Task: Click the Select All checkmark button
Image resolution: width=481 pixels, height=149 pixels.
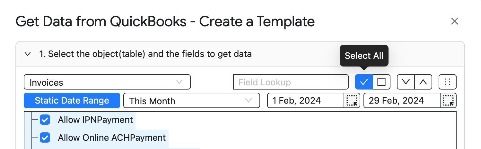Action: pos(364,82)
